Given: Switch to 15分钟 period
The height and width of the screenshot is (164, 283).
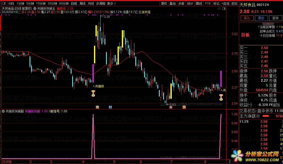Looking at the screenshot, I should (41, 3).
